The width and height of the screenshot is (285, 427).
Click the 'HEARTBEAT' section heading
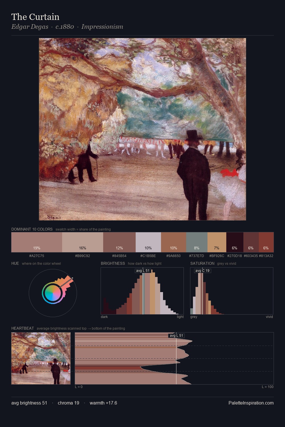pyautogui.click(x=23, y=328)
